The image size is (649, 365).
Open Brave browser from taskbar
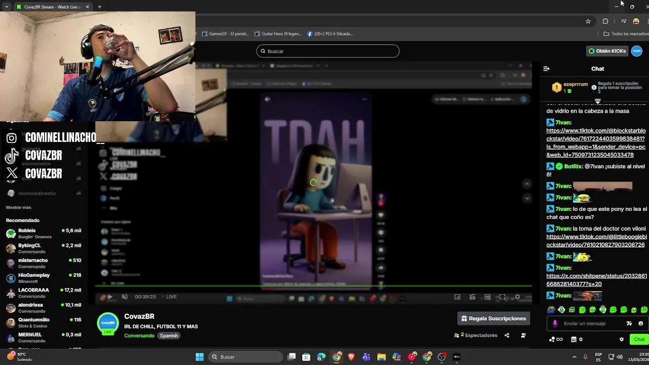[x=351, y=357]
